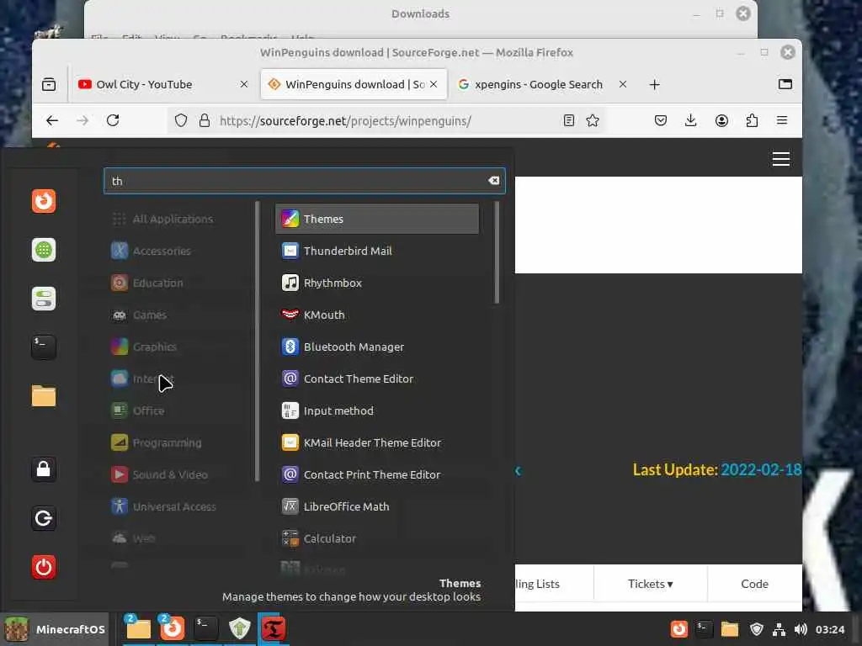Open the green app grid favorite icon

[44, 250]
